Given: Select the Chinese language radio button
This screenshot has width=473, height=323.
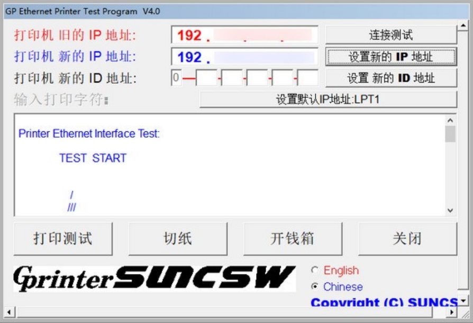Looking at the screenshot, I should tap(315, 287).
